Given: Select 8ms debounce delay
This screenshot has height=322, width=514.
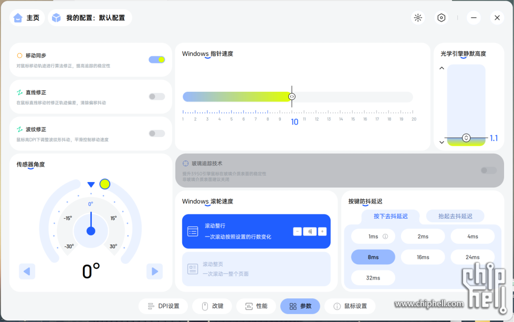Looking at the screenshot, I should tap(373, 257).
